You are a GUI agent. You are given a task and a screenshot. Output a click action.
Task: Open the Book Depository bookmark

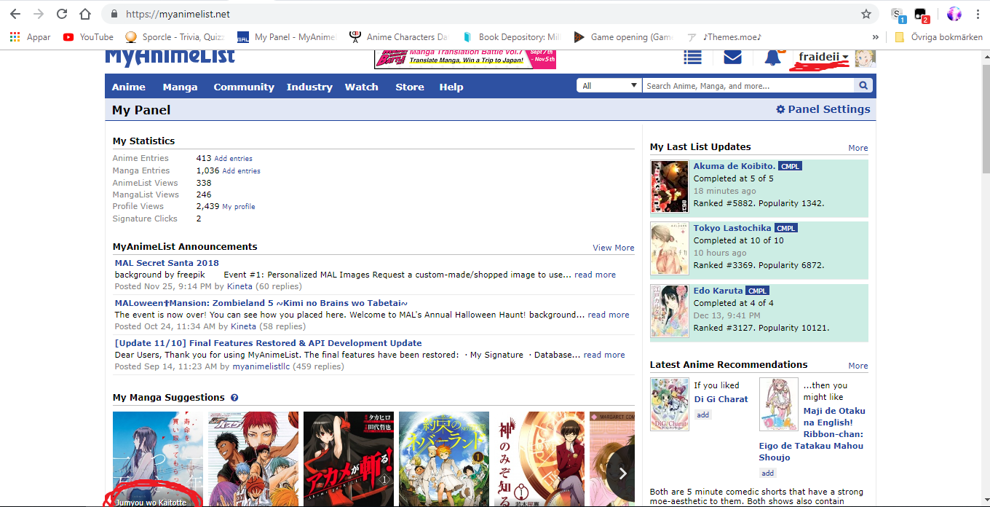[511, 36]
